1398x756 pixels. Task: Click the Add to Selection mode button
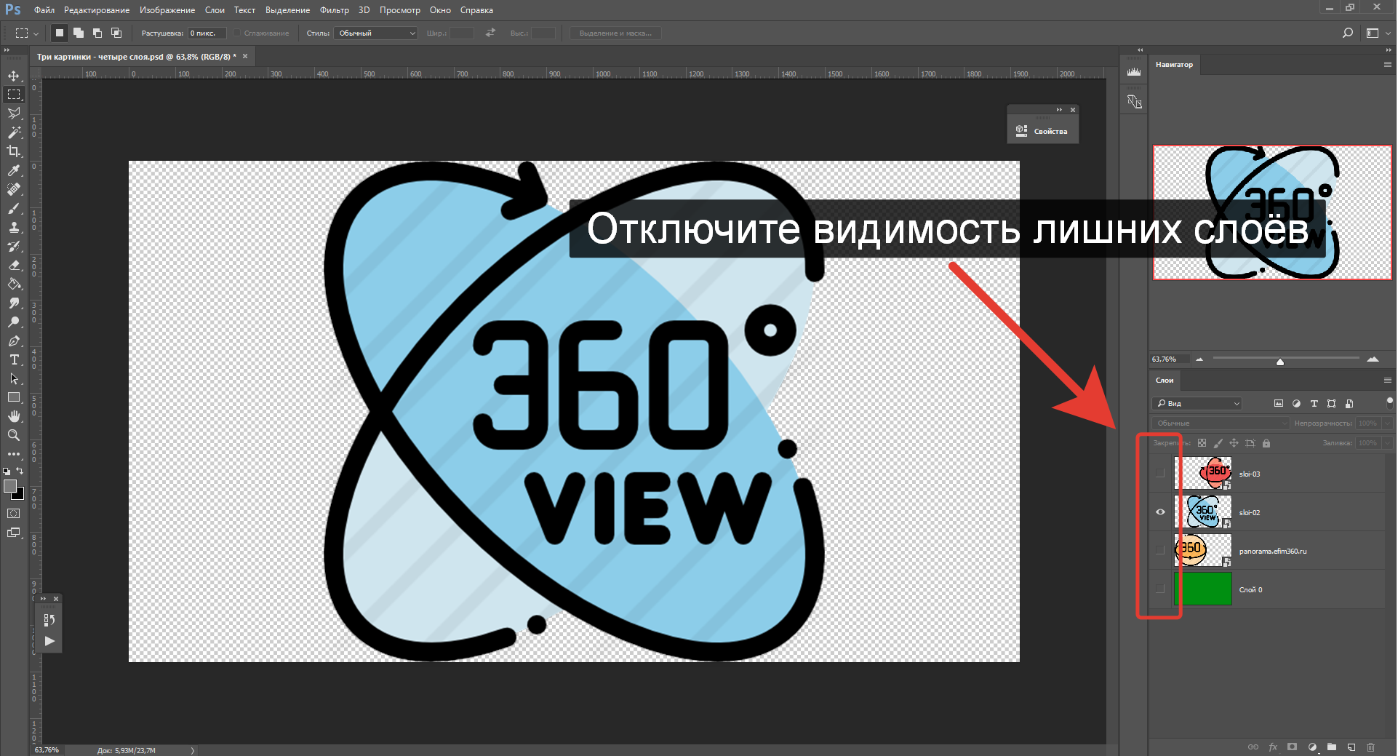[79, 33]
